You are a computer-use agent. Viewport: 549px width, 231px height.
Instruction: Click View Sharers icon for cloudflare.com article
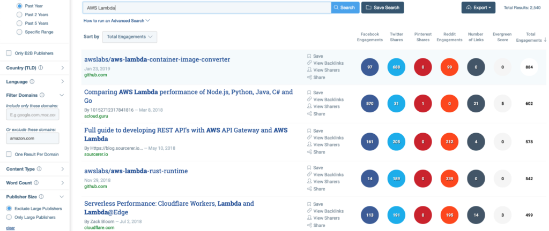[x=309, y=218]
